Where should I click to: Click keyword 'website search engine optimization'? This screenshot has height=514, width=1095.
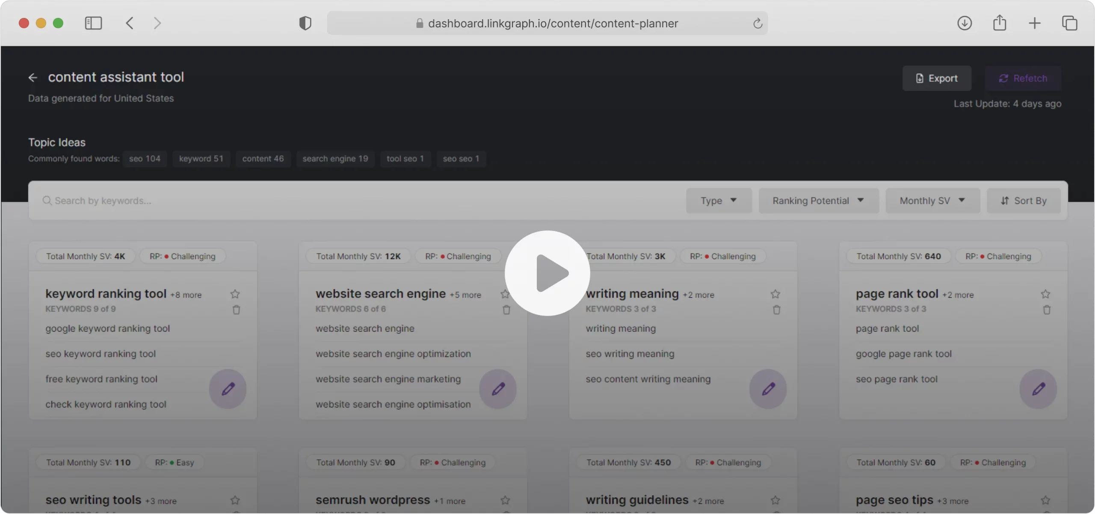393,354
